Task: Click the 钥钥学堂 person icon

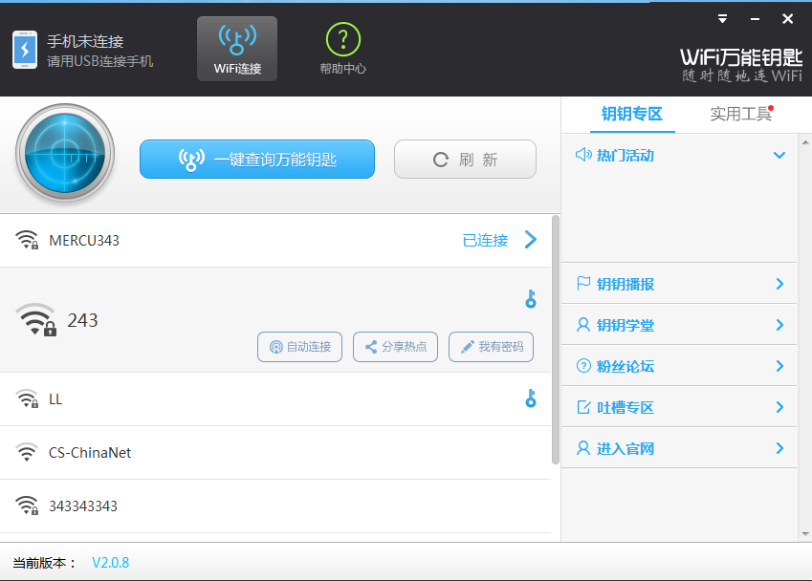Action: click(583, 325)
